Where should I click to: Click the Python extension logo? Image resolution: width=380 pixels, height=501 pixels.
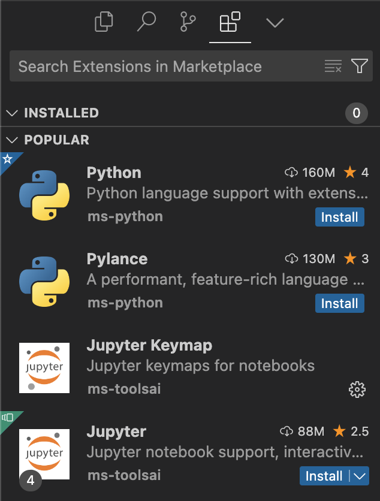tap(44, 195)
